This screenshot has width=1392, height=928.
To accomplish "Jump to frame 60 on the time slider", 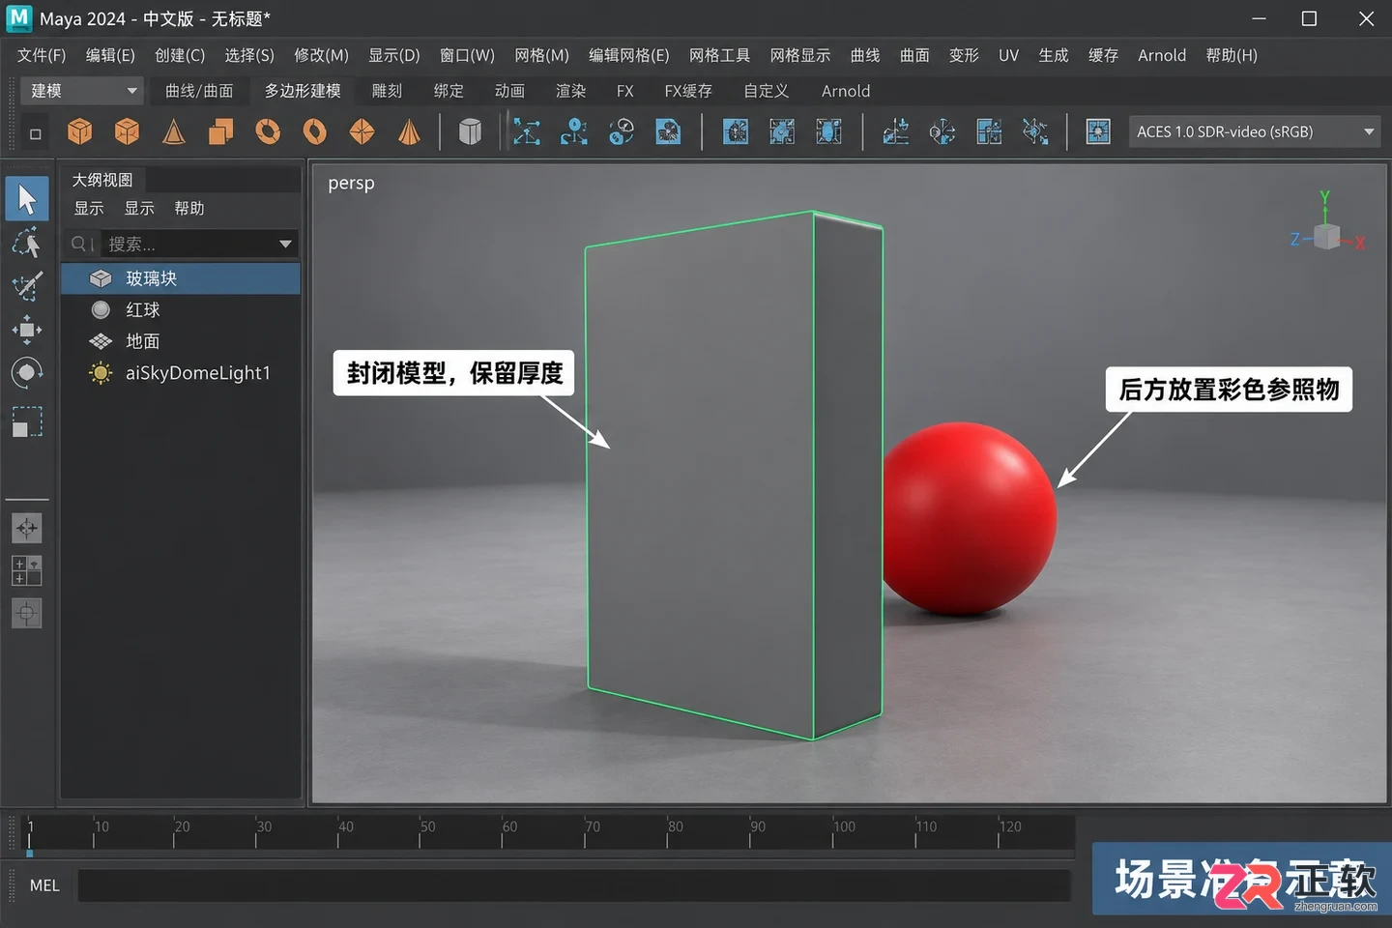I will pyautogui.click(x=504, y=832).
